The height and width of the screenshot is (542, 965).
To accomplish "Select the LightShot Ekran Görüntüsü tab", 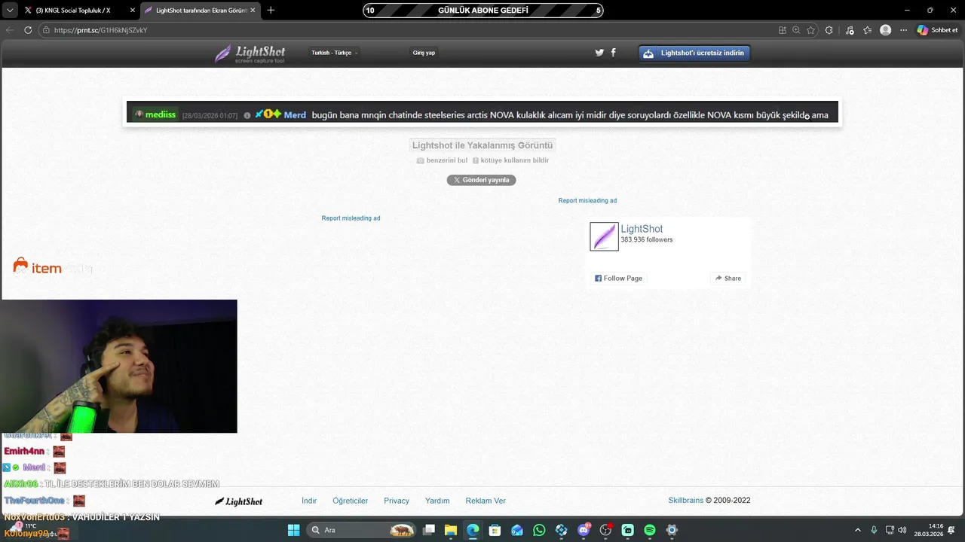I will [200, 11].
